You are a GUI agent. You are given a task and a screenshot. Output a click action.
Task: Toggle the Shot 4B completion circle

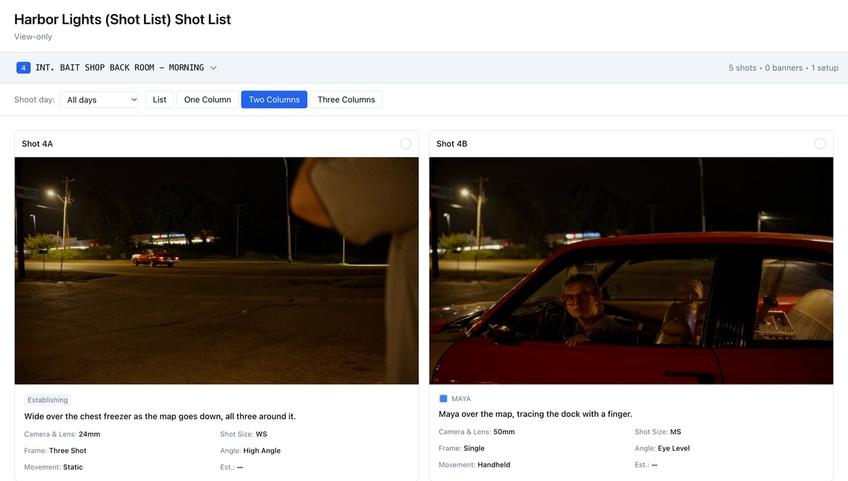[820, 143]
